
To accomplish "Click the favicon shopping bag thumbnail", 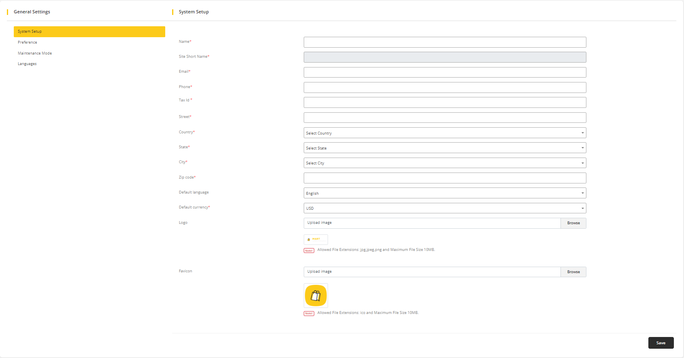I will click(315, 295).
